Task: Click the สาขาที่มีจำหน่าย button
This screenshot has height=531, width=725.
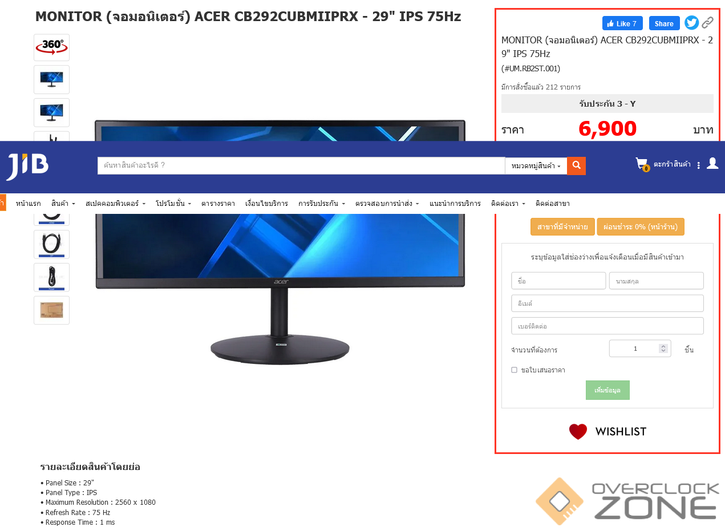Action: pos(562,226)
